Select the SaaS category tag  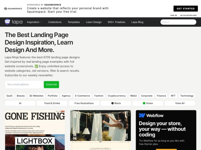click(9, 96)
